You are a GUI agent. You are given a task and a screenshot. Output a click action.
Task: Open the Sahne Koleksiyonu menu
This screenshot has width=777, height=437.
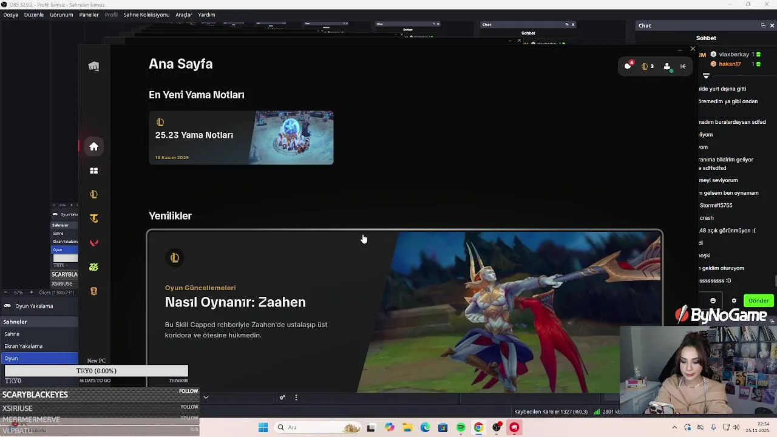click(x=146, y=15)
